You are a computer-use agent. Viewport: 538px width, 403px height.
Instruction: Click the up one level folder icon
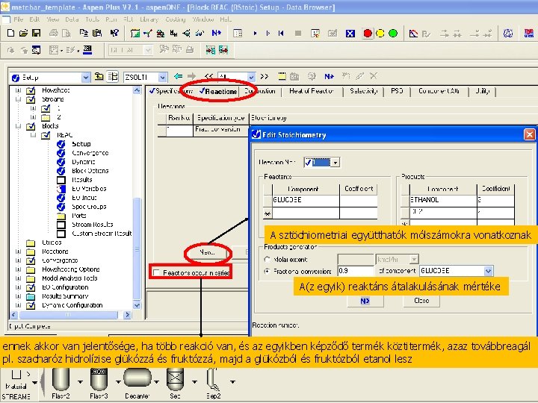click(99, 76)
